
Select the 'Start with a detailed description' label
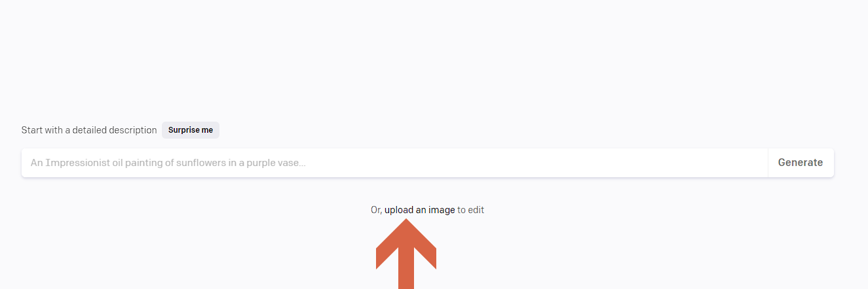(x=89, y=130)
